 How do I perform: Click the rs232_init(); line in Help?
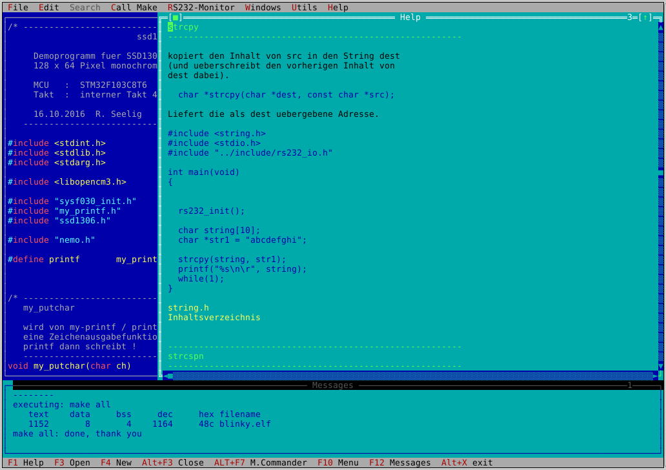[x=212, y=210]
